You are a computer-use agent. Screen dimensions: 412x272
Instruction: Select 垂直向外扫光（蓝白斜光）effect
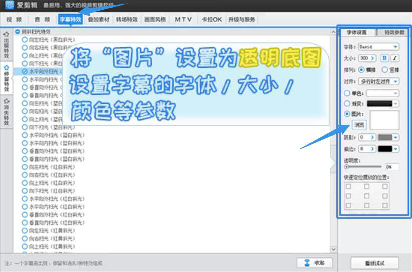click(53, 151)
